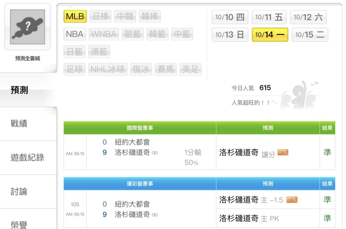Select the 10/12 六 date
Viewport: 346px width, 229px height.
coord(308,17)
